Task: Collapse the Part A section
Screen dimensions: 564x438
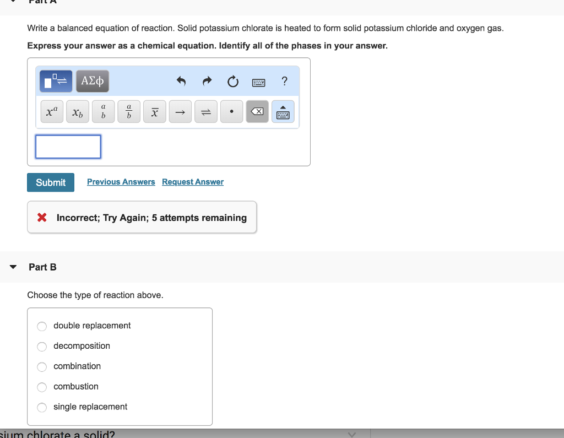Action: click(13, 2)
